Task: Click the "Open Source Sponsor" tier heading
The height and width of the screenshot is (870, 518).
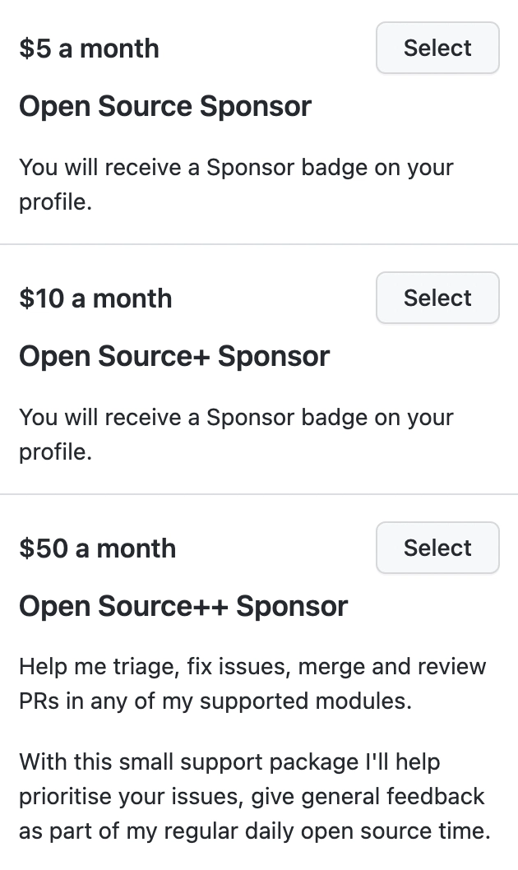Action: [x=165, y=106]
